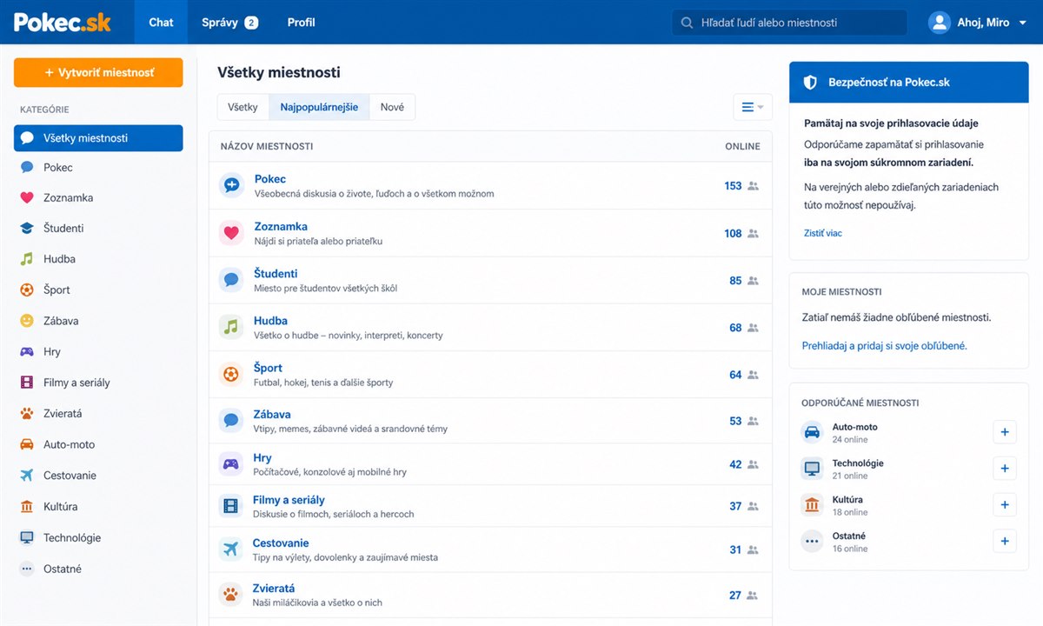Click the paw icon for Zvieratá in sidebar
The height and width of the screenshot is (626, 1043).
click(x=27, y=414)
